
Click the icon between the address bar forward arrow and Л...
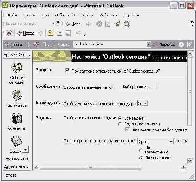tap(36, 44)
